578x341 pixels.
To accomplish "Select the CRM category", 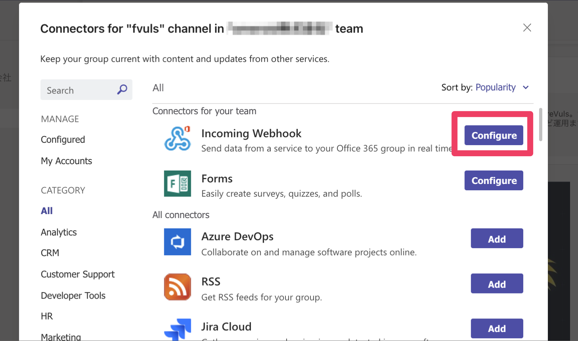I will (x=50, y=253).
